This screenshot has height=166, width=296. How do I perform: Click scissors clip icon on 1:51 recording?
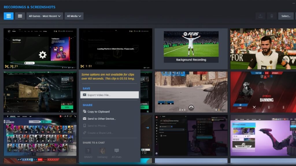82,66
